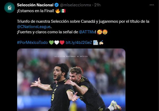The image size is (159, 111).
Task: Open the #PorMéxicoTodo hashtag
Action: point(32,43)
